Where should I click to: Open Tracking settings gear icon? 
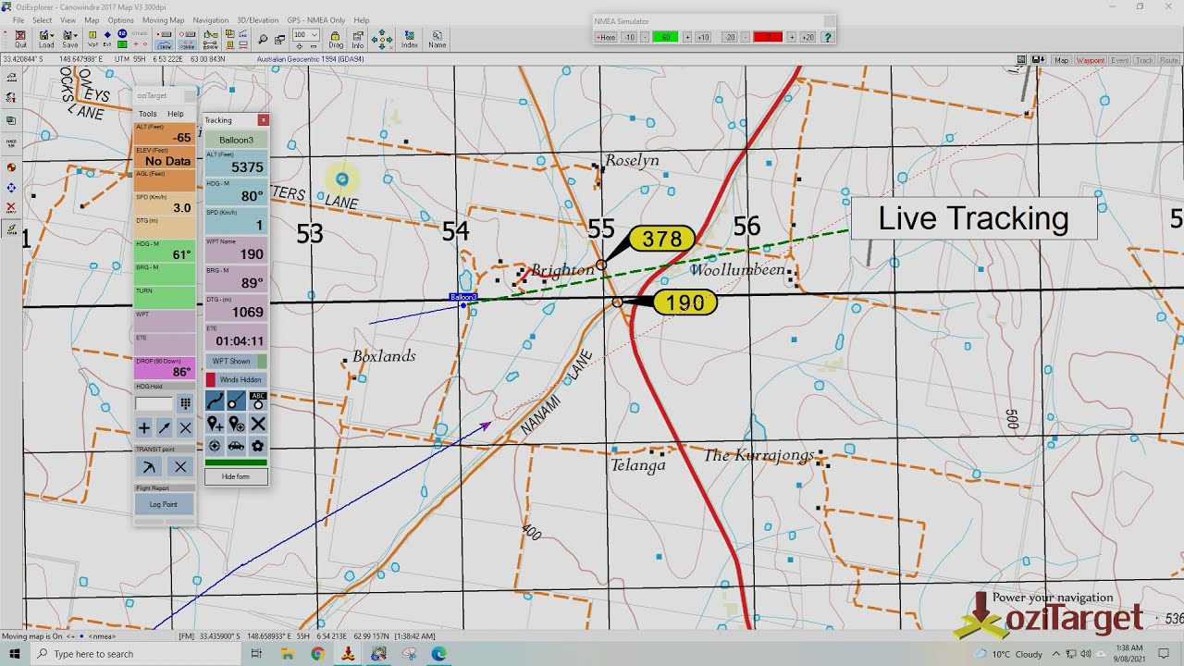258,446
